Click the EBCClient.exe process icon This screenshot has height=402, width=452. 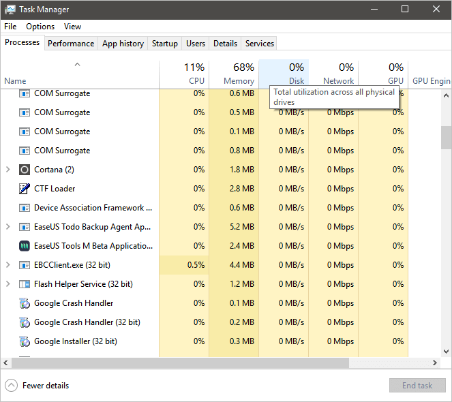25,265
